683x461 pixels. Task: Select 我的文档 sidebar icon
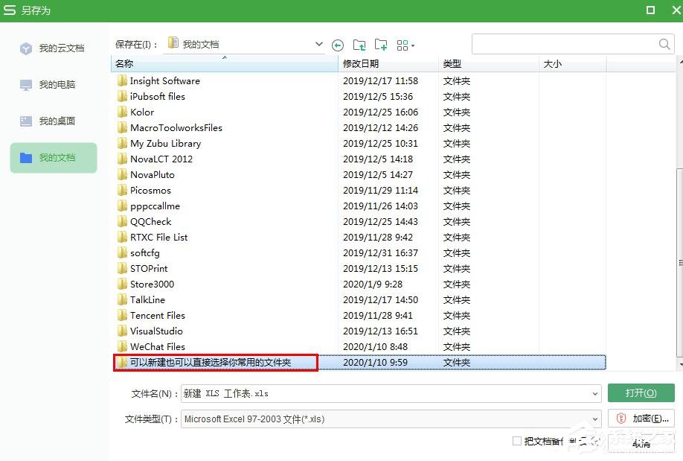click(53, 158)
